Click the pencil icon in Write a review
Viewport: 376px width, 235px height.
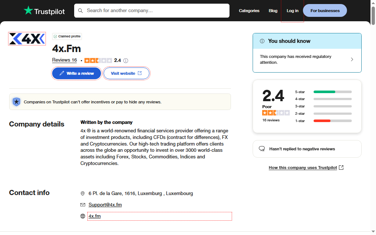pyautogui.click(x=62, y=73)
